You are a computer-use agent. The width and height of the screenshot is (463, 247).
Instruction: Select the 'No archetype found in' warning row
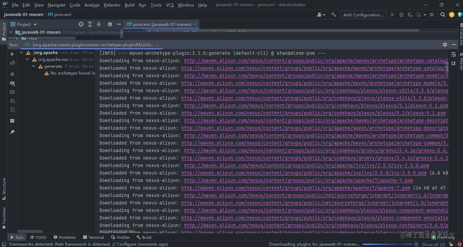pyautogui.click(x=70, y=73)
